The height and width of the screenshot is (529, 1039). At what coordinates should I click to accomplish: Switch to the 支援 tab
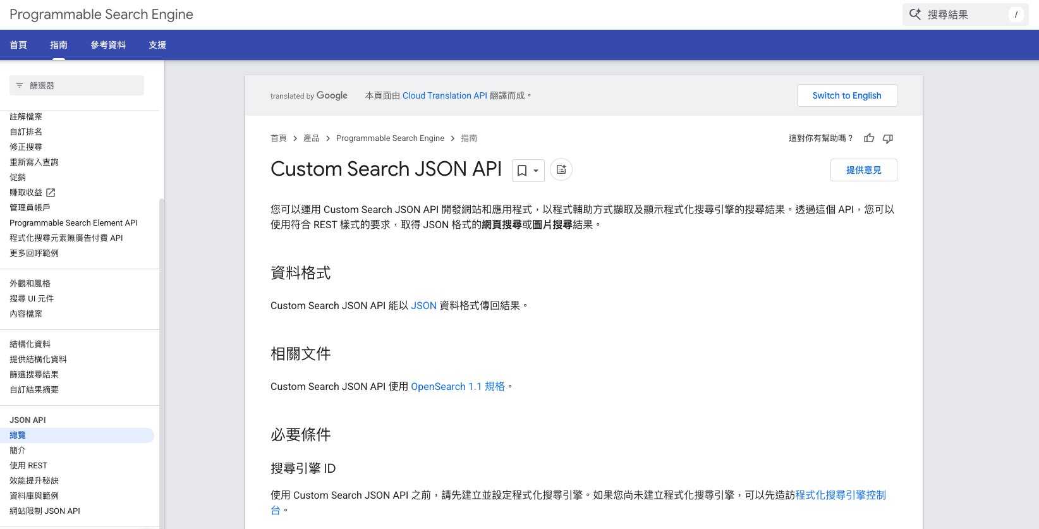point(157,45)
